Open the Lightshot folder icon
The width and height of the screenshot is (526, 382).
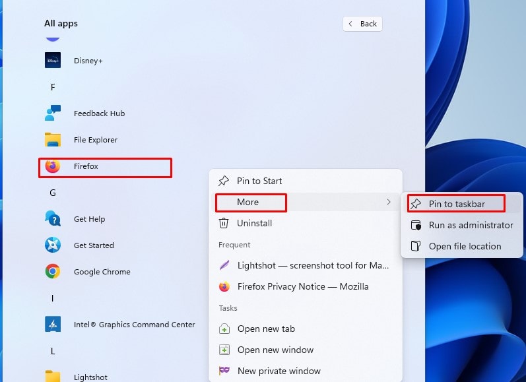click(53, 376)
